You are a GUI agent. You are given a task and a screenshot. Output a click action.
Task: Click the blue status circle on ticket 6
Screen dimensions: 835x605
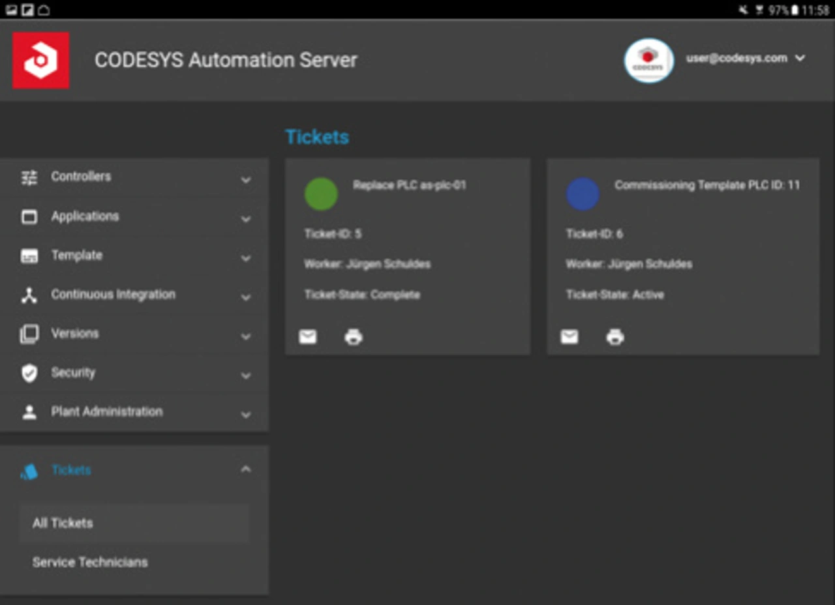583,194
